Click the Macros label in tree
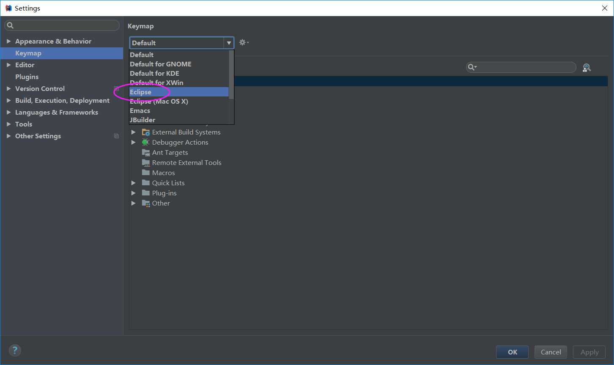The image size is (614, 365). coord(164,173)
